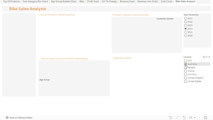Screen dimensions: 213x120
Task: Open the YoY % Change tab
Action: (x=109, y=2)
